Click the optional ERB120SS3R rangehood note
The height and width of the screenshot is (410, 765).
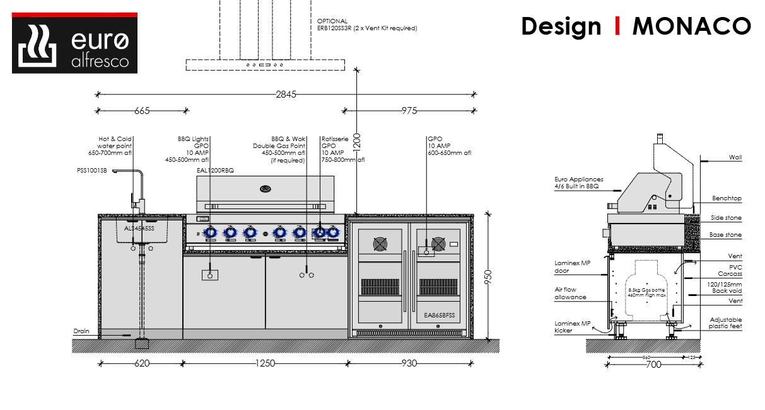(x=366, y=25)
